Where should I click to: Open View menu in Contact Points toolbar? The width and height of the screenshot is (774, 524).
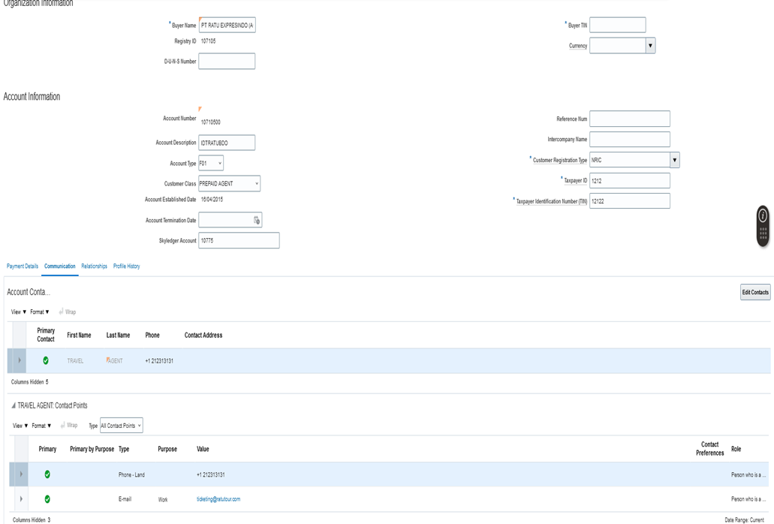pos(20,426)
